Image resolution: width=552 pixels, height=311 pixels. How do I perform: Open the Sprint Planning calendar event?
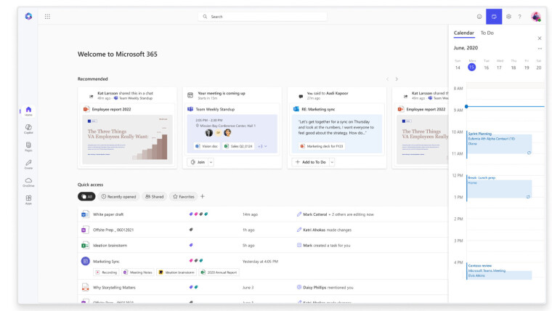[x=499, y=144]
